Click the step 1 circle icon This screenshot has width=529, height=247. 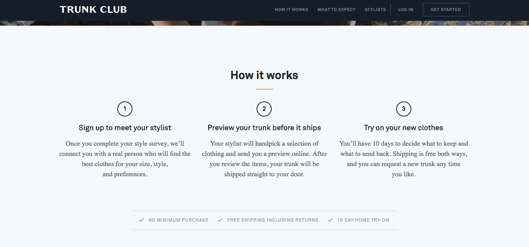click(x=125, y=109)
